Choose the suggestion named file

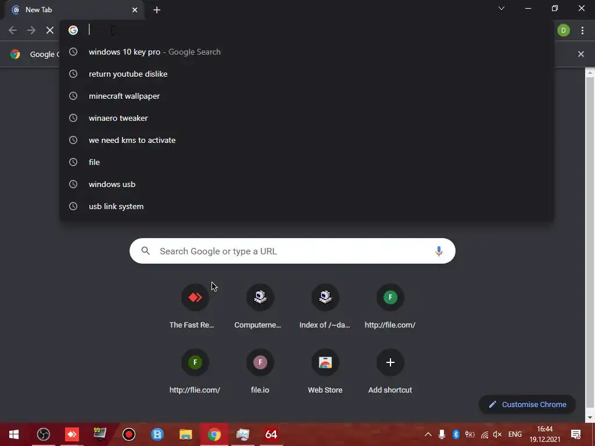click(x=306, y=163)
